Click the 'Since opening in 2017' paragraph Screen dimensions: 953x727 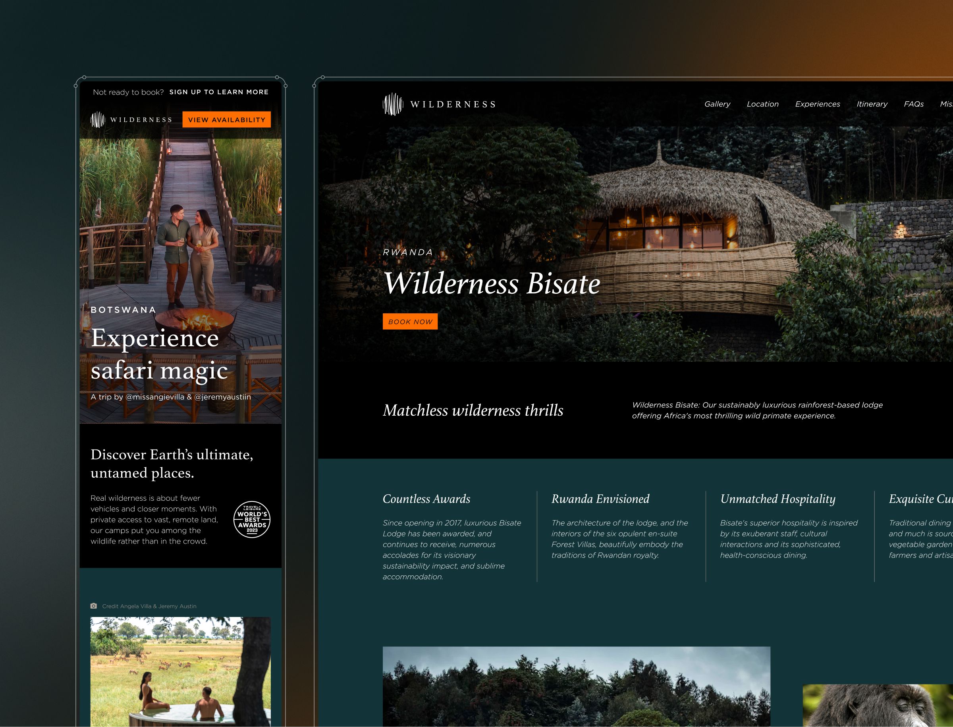(x=452, y=550)
